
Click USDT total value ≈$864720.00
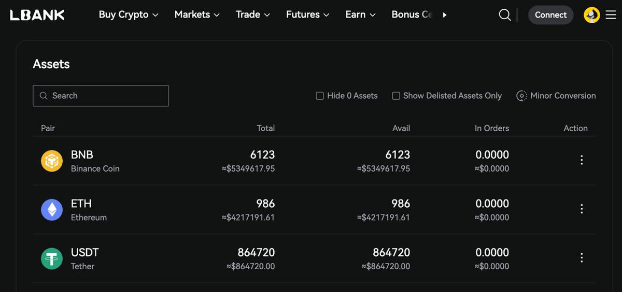250,266
